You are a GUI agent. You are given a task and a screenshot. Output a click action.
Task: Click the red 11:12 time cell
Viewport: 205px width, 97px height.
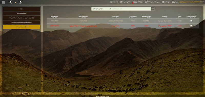(x=180, y=26)
